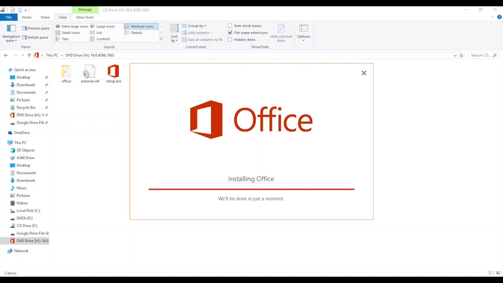Toggle the Details pane

point(35,37)
